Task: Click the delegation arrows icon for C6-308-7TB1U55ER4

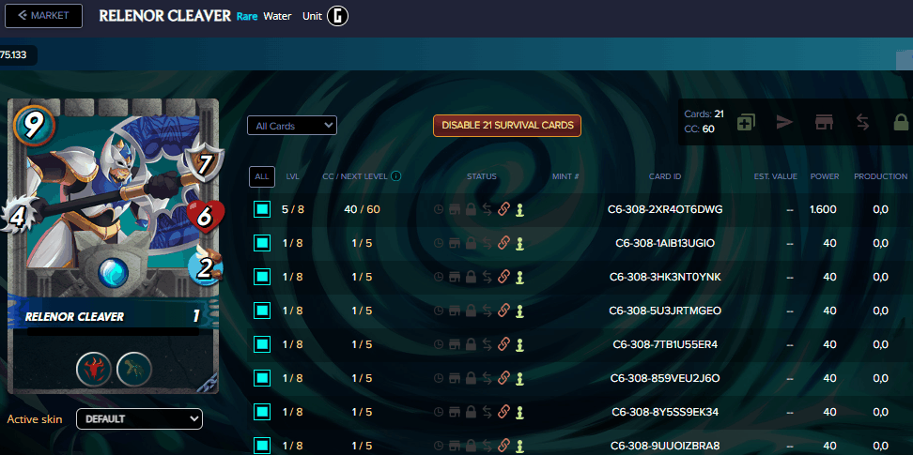Action: (x=487, y=344)
